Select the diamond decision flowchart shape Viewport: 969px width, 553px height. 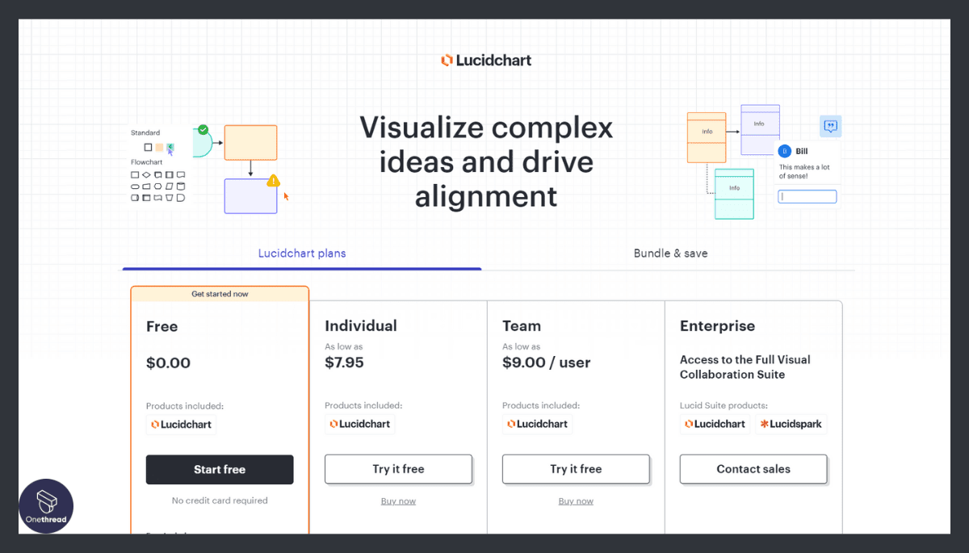[146, 174]
